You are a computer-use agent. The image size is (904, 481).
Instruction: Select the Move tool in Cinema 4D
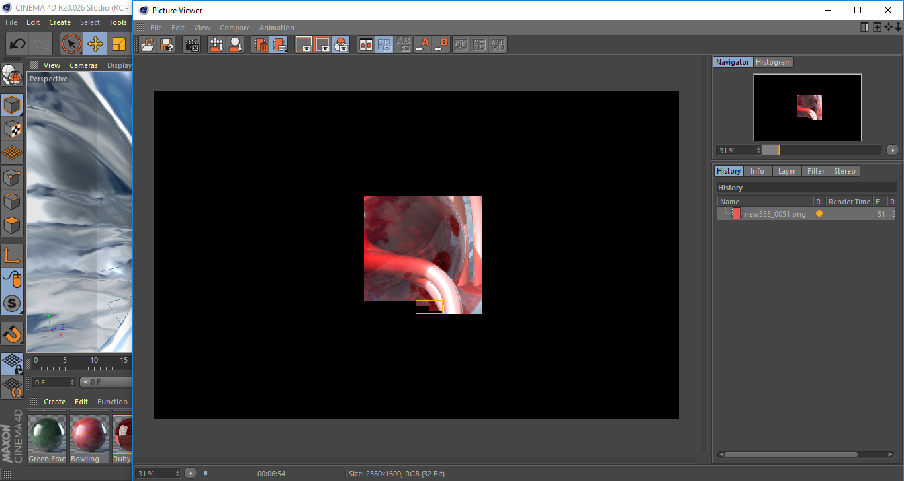point(95,44)
